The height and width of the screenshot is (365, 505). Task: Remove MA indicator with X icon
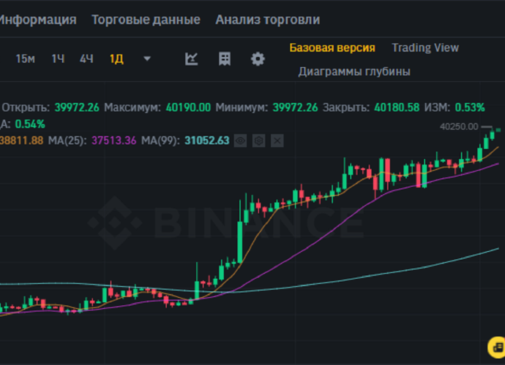(277, 140)
